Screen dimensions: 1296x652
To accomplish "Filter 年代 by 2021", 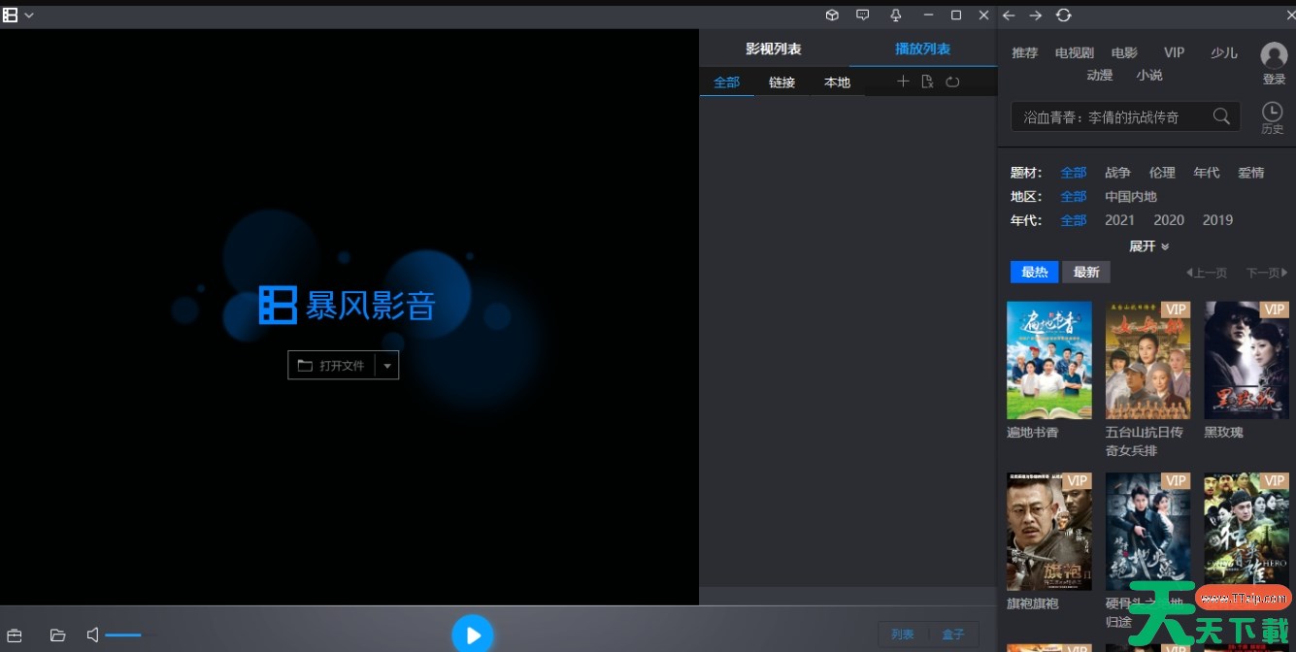I will click(1120, 220).
